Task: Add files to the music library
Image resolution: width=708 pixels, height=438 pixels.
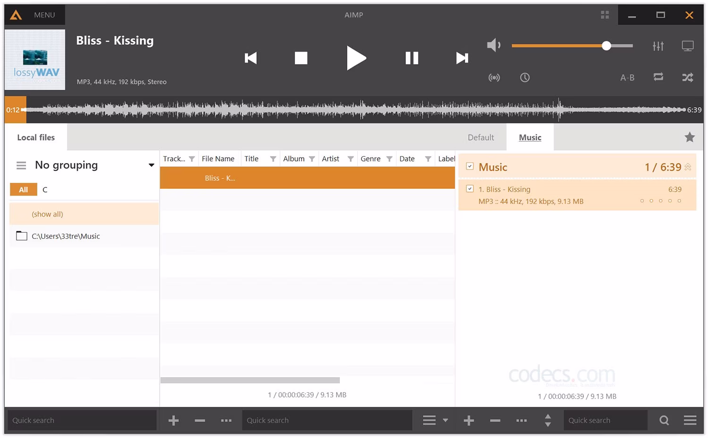Action: pos(174,420)
